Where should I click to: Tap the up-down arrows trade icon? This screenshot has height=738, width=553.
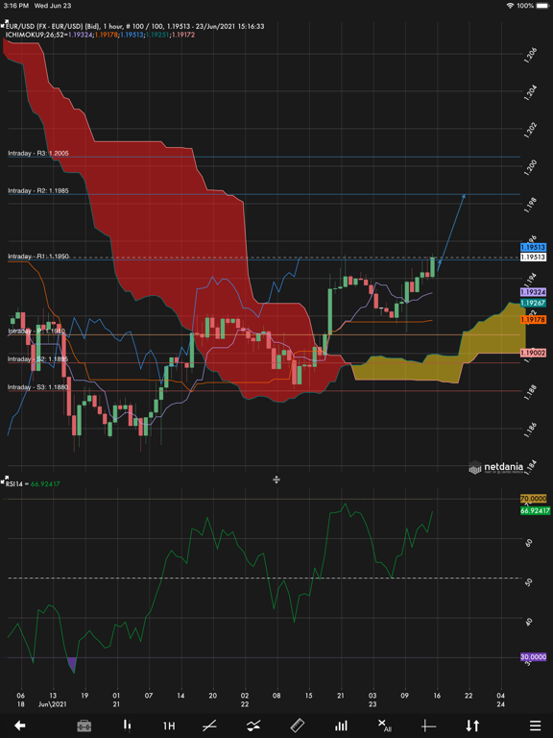[x=472, y=726]
